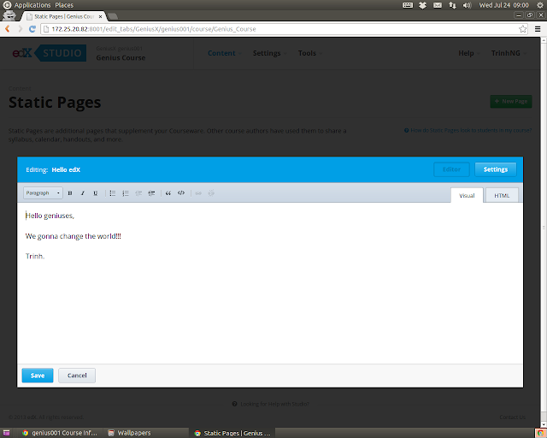Open the Settings view of the component
Image resolution: width=547 pixels, height=438 pixels.
click(496, 169)
